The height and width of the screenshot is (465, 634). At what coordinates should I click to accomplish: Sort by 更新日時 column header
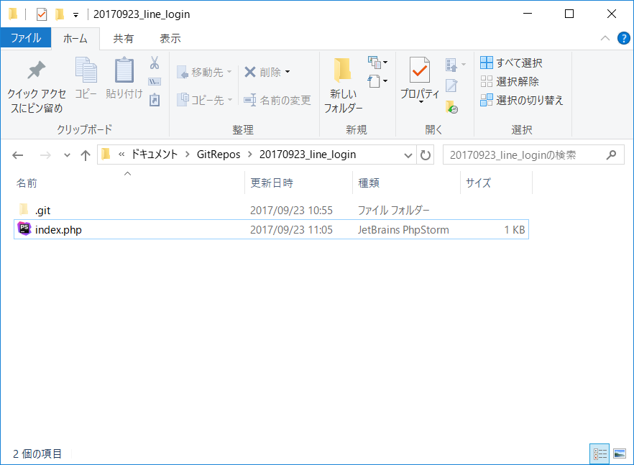(x=272, y=183)
